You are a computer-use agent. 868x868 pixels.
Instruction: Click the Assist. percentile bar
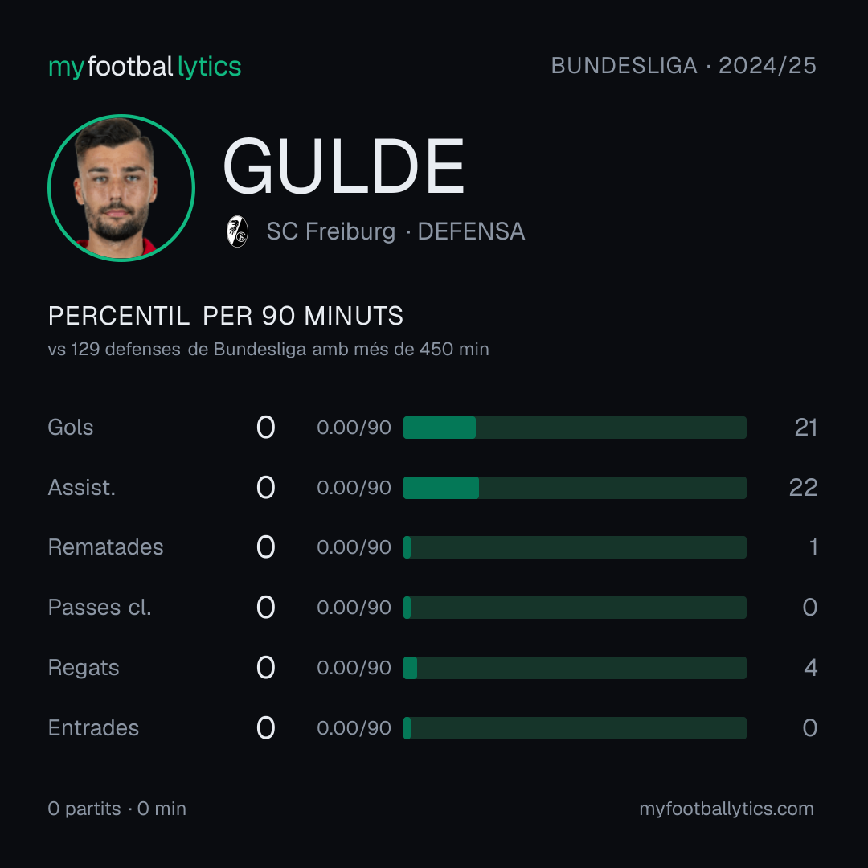pos(575,488)
